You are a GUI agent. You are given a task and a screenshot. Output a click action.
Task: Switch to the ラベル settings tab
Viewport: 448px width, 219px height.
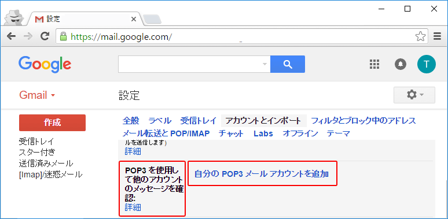point(160,121)
